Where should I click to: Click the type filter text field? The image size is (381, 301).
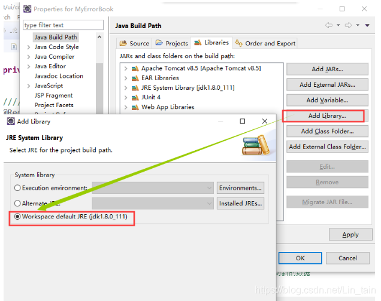(x=63, y=25)
